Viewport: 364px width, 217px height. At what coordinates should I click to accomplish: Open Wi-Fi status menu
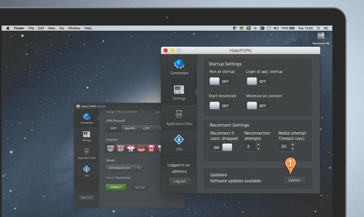(269, 28)
